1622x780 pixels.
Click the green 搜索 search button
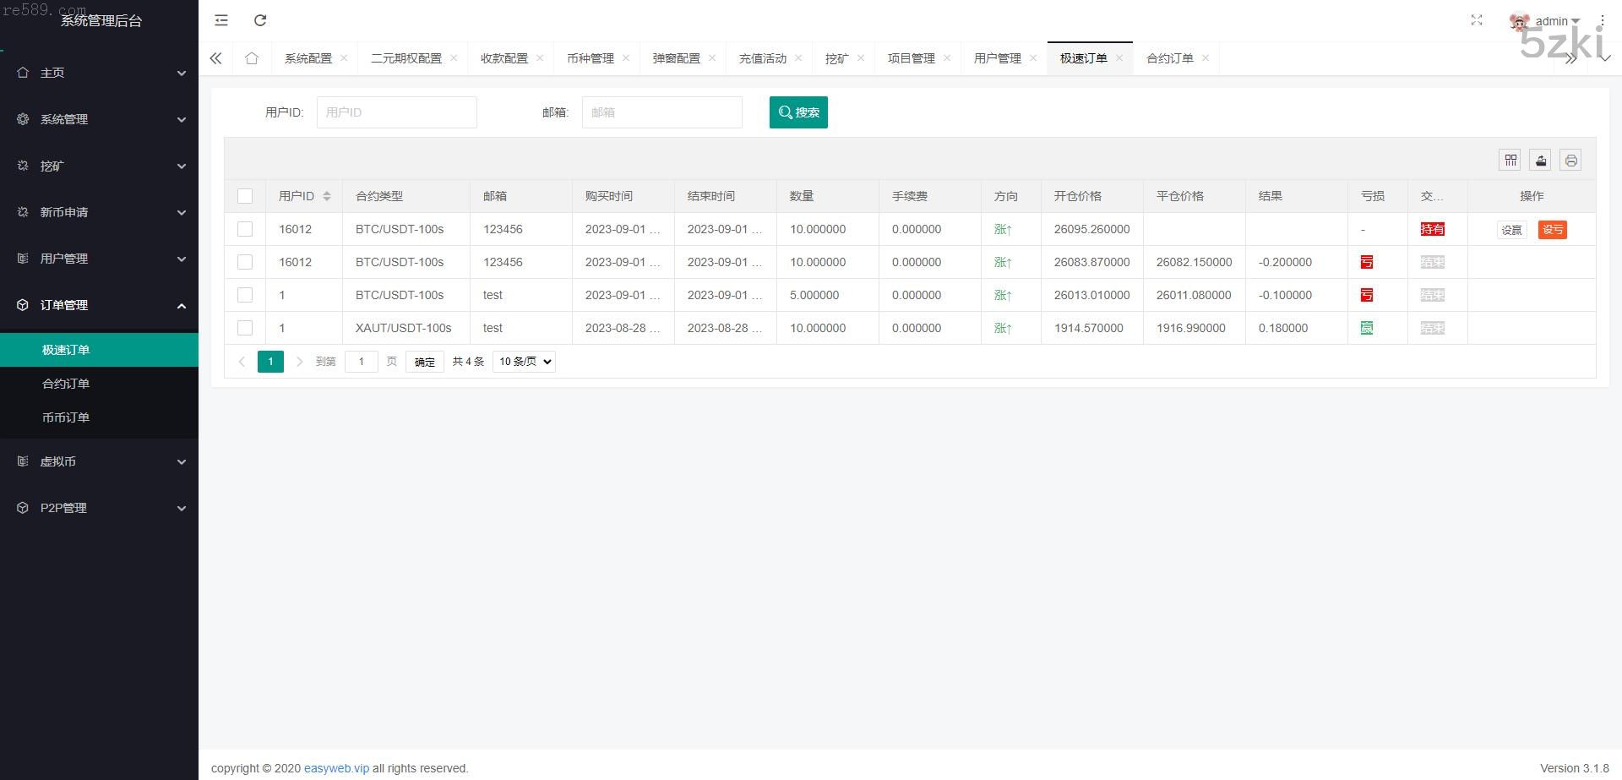click(798, 112)
